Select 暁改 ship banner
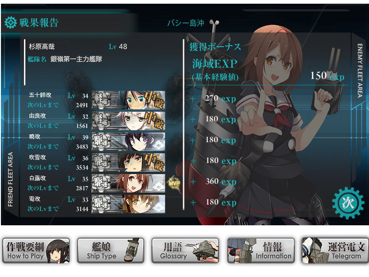Image resolution: width=369 pixels, height=277 pixels. pyautogui.click(x=128, y=142)
